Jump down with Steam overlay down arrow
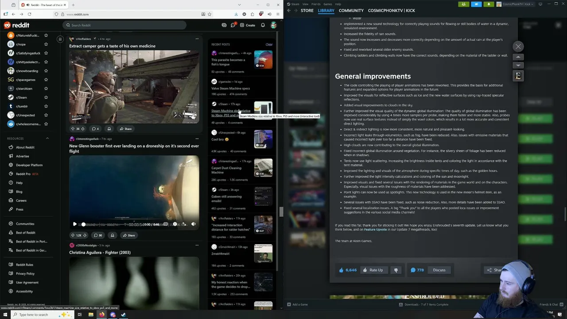 click(518, 65)
